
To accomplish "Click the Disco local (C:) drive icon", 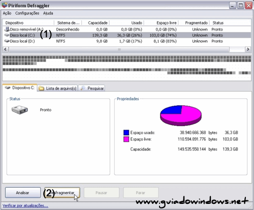I will (x=7, y=35).
